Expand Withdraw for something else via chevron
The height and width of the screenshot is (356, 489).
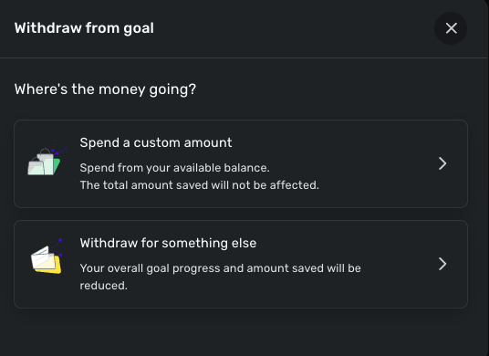[x=442, y=264]
